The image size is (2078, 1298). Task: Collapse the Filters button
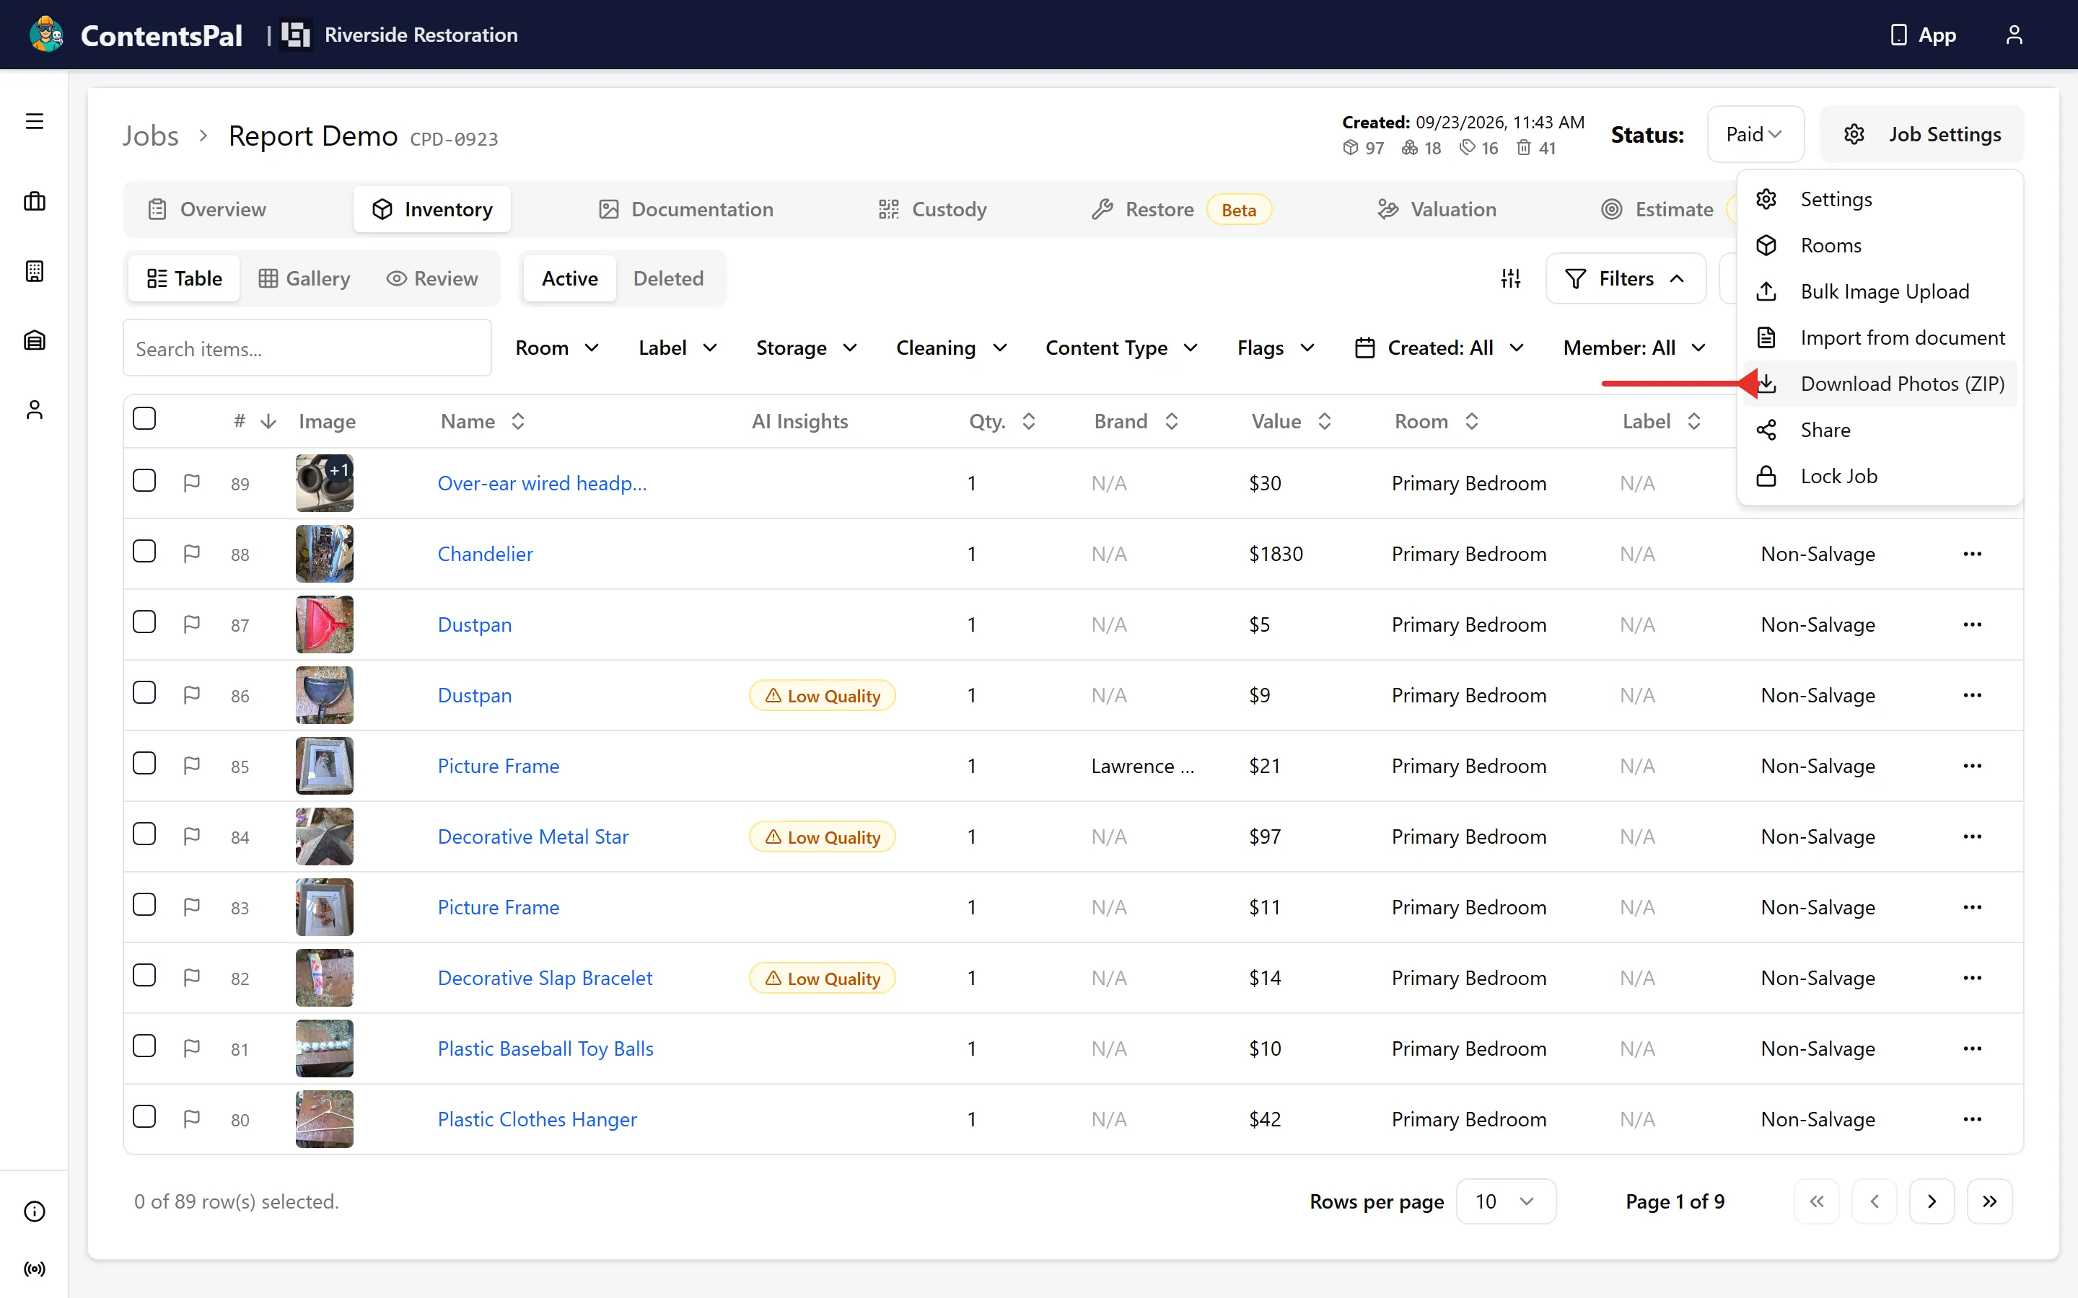[1625, 278]
